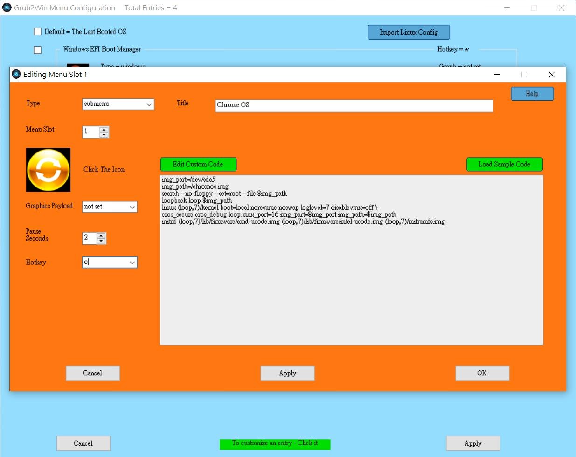Click the Import Linux Config button
Image resolution: width=576 pixels, height=457 pixels.
coord(409,32)
